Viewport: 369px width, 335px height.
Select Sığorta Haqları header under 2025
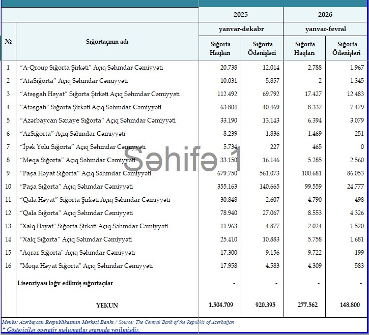[220, 48]
